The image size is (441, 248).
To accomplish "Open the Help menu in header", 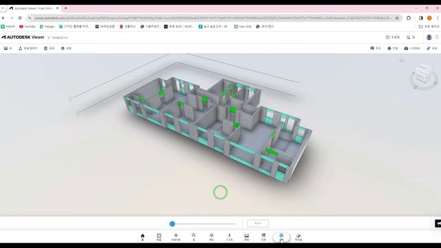I will point(393,37).
